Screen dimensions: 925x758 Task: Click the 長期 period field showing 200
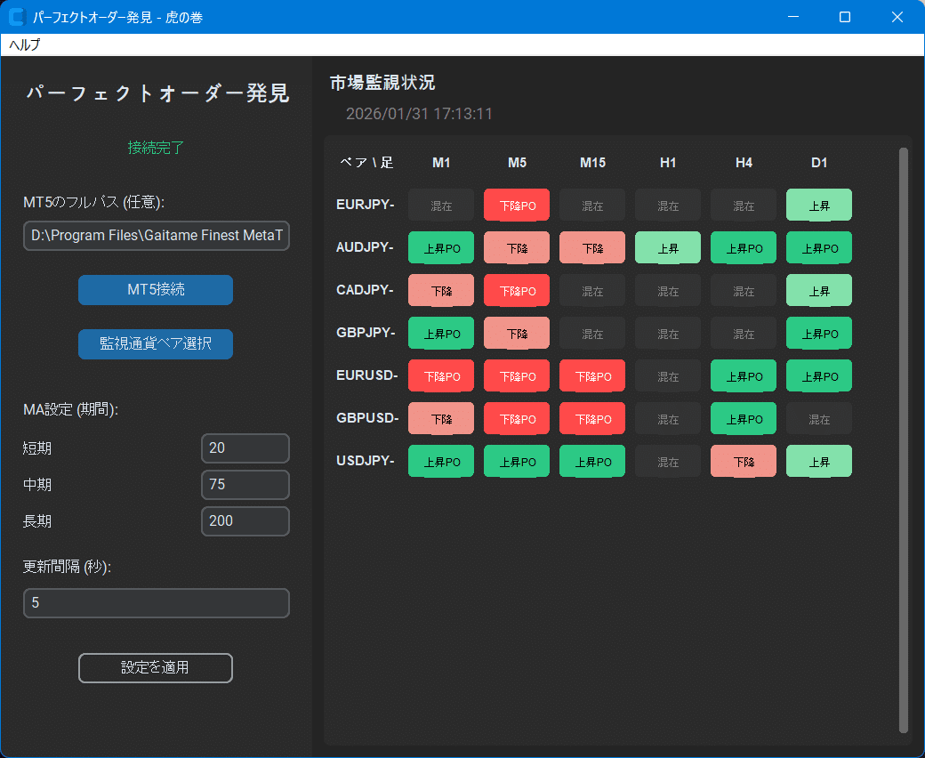click(245, 520)
